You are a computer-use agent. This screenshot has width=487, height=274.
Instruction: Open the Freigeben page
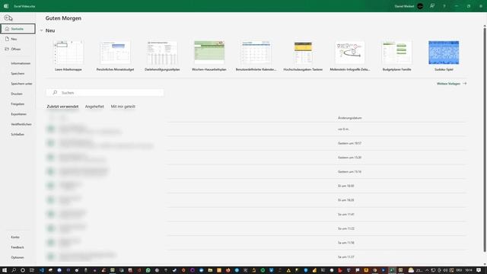[18, 104]
